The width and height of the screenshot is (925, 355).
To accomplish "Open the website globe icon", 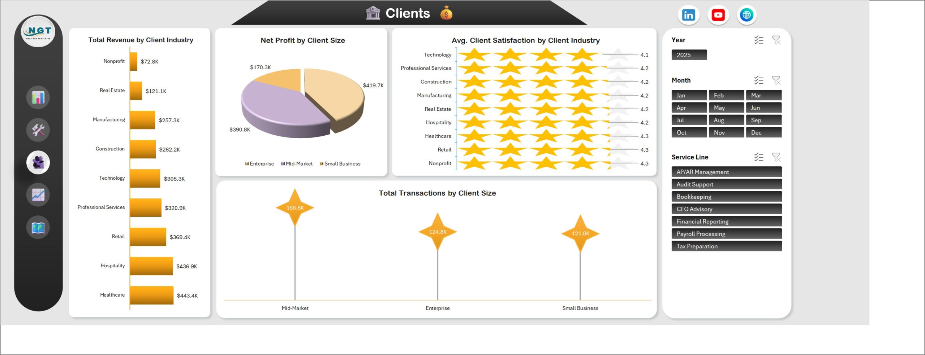I will coord(747,15).
